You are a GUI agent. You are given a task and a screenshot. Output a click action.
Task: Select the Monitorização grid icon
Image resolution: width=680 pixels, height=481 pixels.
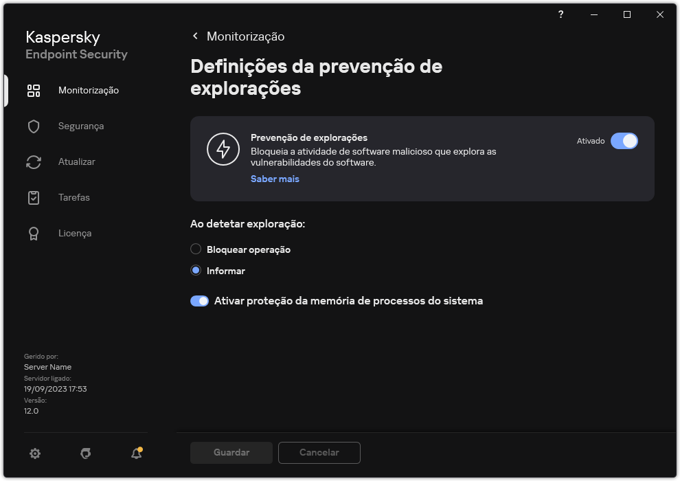(x=33, y=90)
